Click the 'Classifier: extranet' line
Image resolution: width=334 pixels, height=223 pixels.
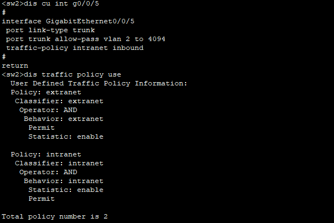[59, 101]
